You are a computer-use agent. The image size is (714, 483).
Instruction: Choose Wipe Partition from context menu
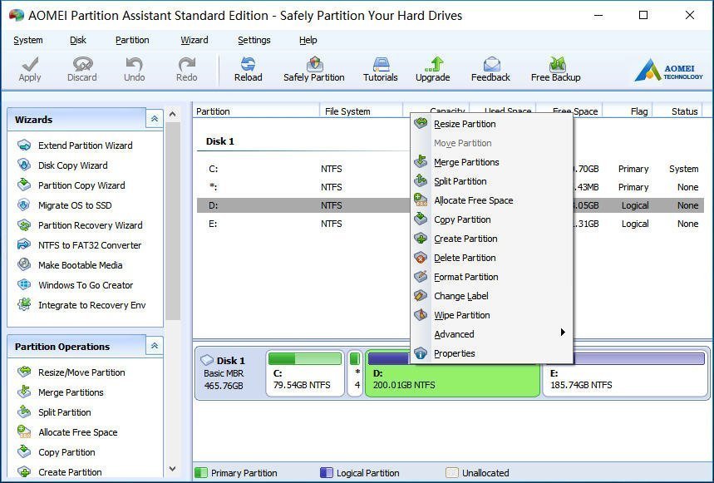[x=491, y=315]
